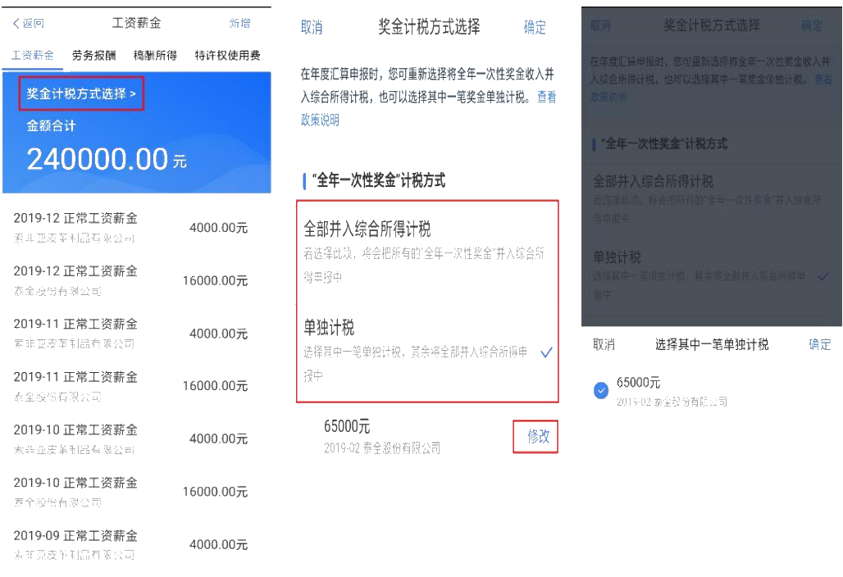The image size is (843, 577).
Task: Tap the 单独计税 checkmark icon
Action: (x=546, y=352)
